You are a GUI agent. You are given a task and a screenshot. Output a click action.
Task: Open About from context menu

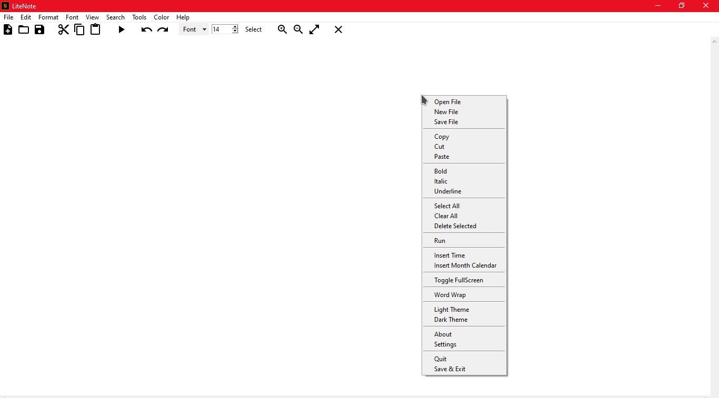[464, 334]
